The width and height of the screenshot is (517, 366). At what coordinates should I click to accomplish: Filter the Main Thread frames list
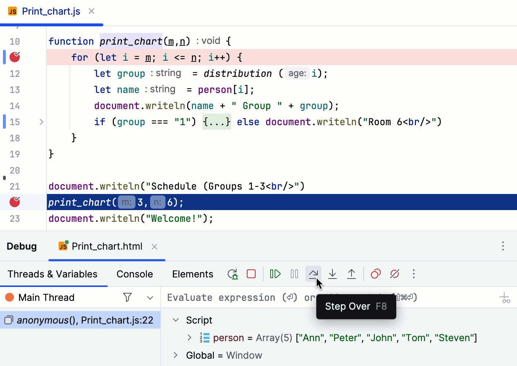tap(127, 297)
